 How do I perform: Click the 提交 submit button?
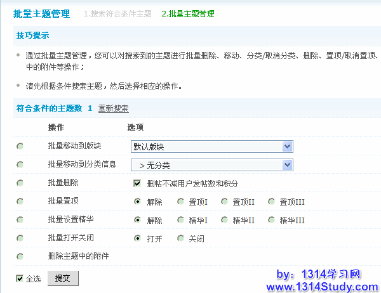tap(63, 278)
